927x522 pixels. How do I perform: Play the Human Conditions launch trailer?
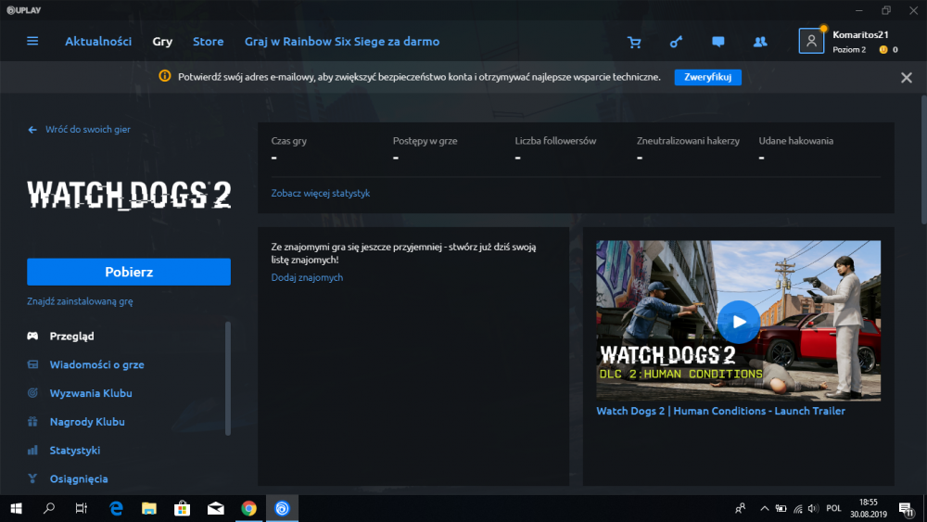point(738,322)
